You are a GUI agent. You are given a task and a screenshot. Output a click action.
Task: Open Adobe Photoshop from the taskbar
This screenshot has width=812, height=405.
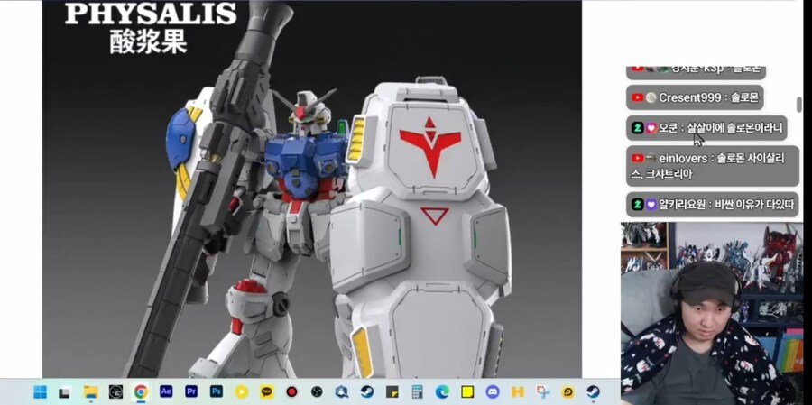click(x=217, y=392)
